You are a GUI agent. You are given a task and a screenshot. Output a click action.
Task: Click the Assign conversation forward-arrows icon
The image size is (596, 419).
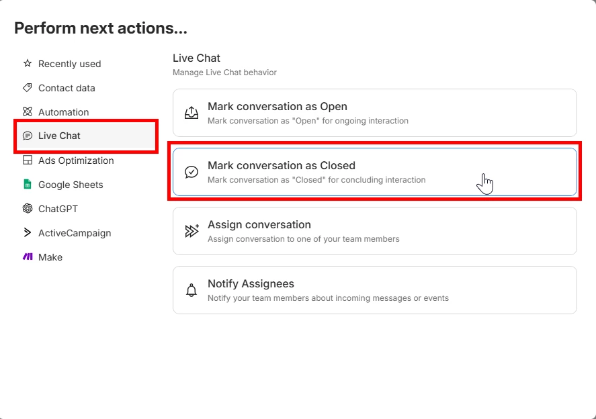[191, 231]
